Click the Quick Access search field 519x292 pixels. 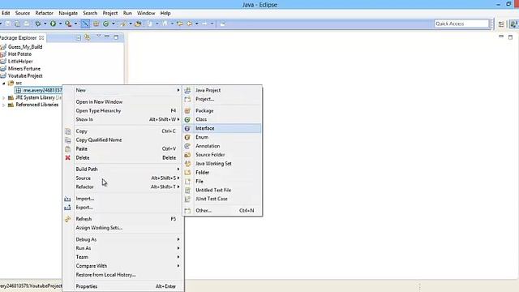pos(461,24)
